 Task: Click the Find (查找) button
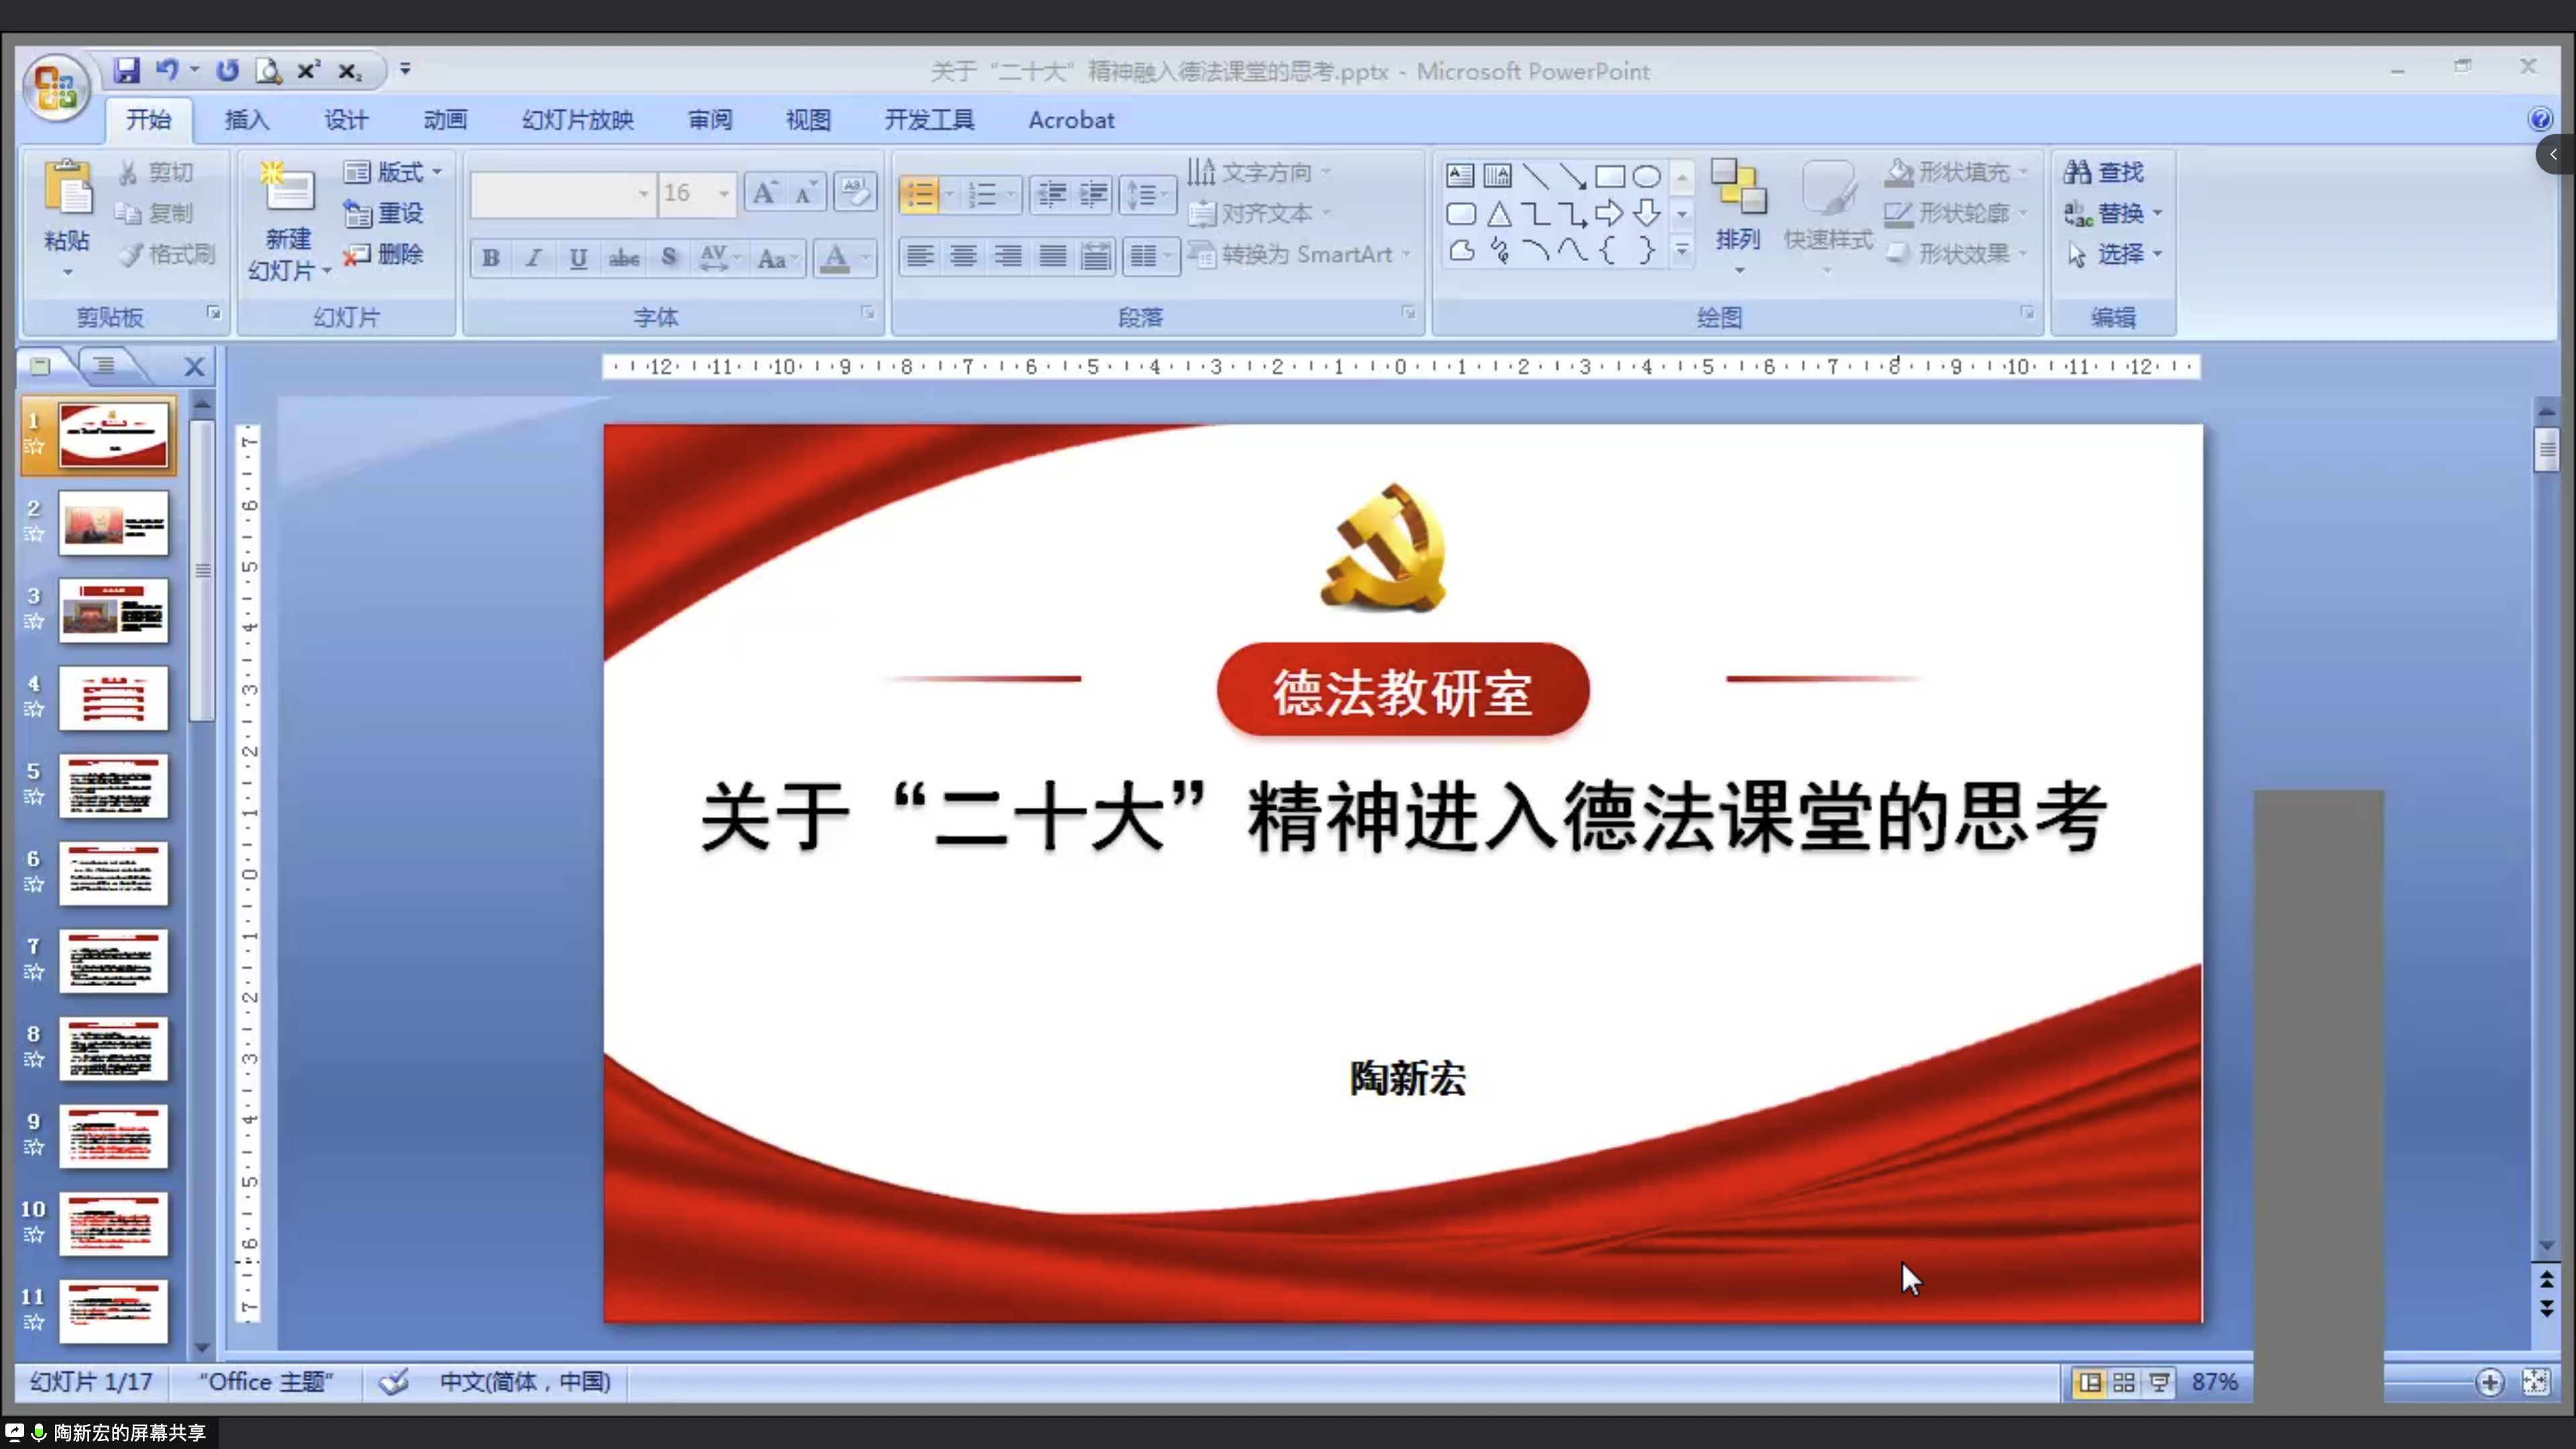tap(2105, 172)
